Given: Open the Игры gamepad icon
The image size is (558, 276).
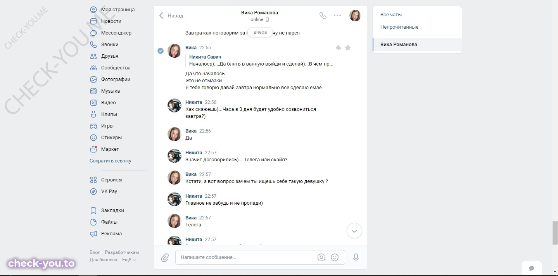Looking at the screenshot, I should coord(93,126).
